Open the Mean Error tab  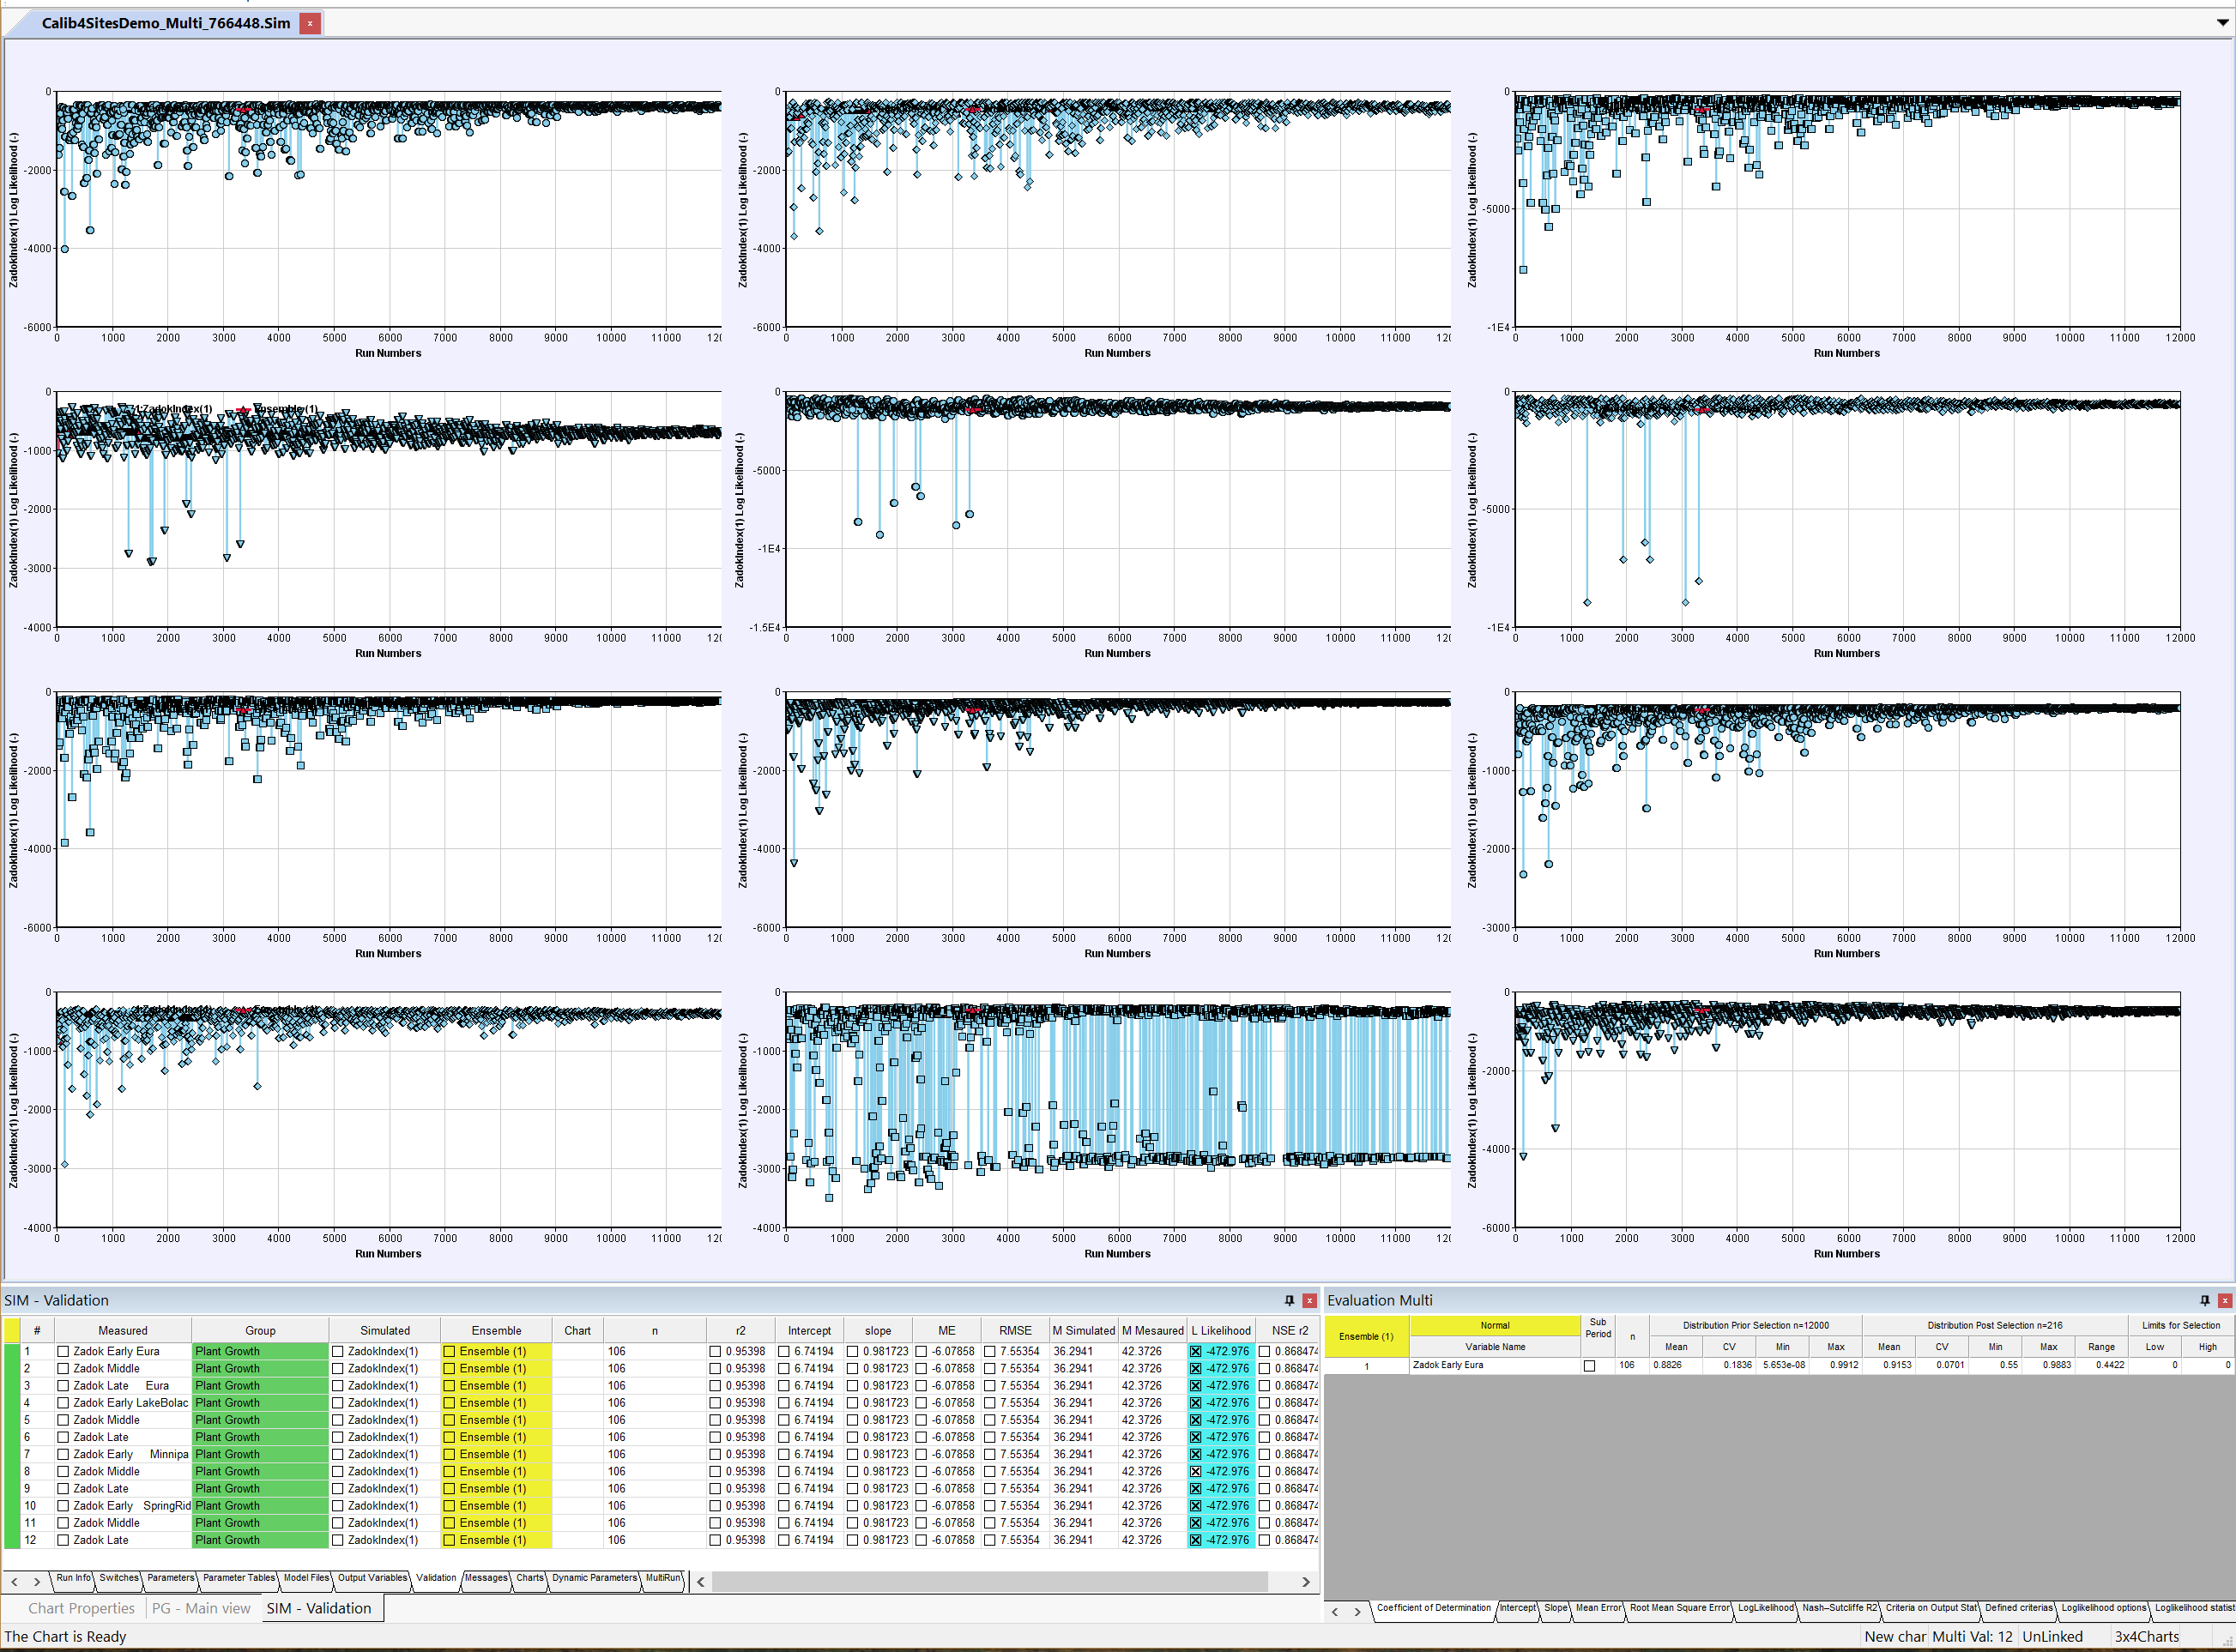click(x=1598, y=1608)
